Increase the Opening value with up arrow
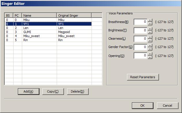The height and width of the screenshot is (113, 182). (x=150, y=54)
